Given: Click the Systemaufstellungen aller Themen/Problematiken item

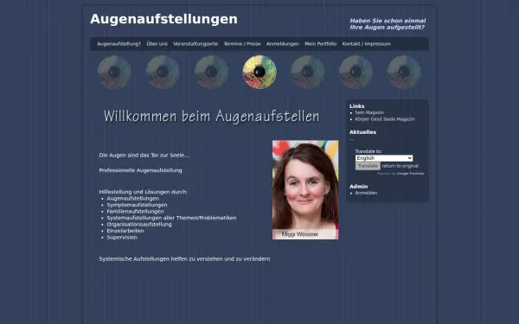Looking at the screenshot, I should click(171, 218).
